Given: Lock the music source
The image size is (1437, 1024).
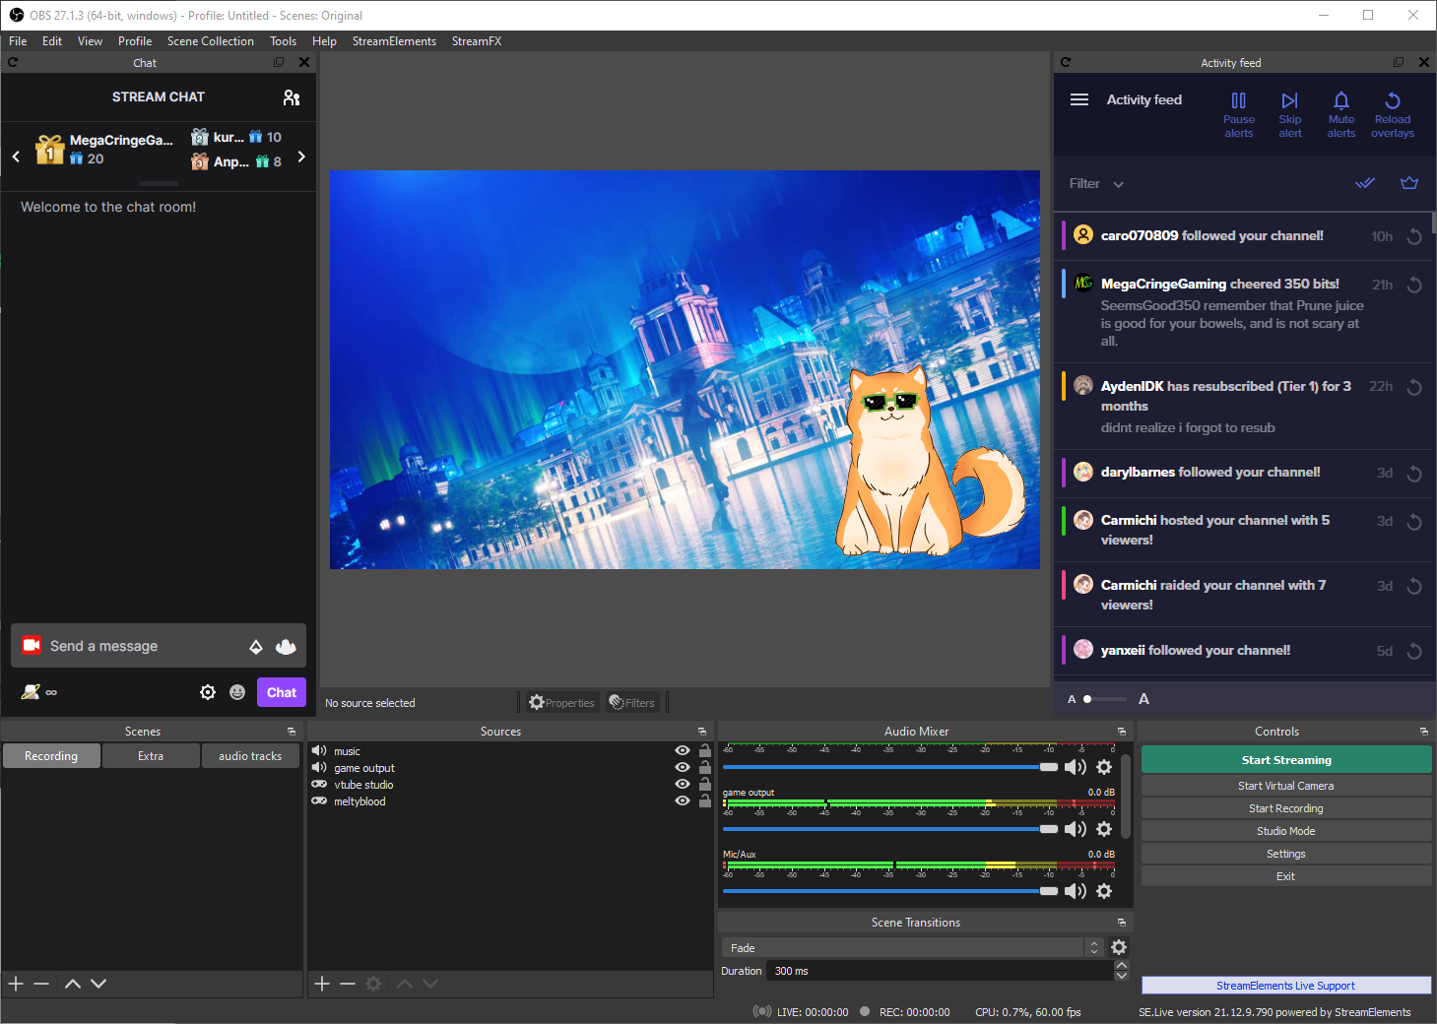Looking at the screenshot, I should (x=705, y=750).
